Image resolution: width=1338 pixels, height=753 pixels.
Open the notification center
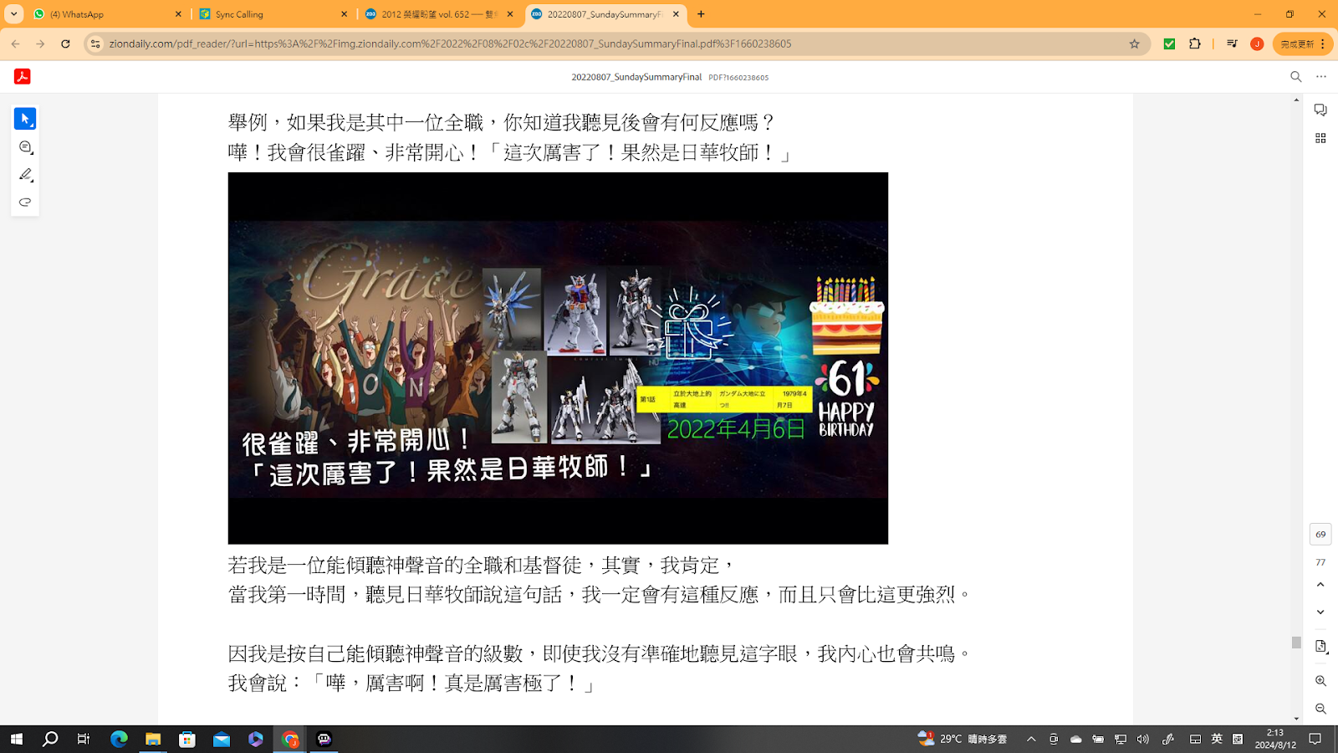(x=1315, y=739)
